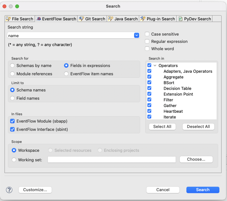Viewport: 227px width, 201px height.
Task: Click the Java Search tab icon
Action: 111,19
